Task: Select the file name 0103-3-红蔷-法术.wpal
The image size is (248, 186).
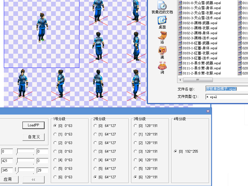Action: [x=200, y=58]
